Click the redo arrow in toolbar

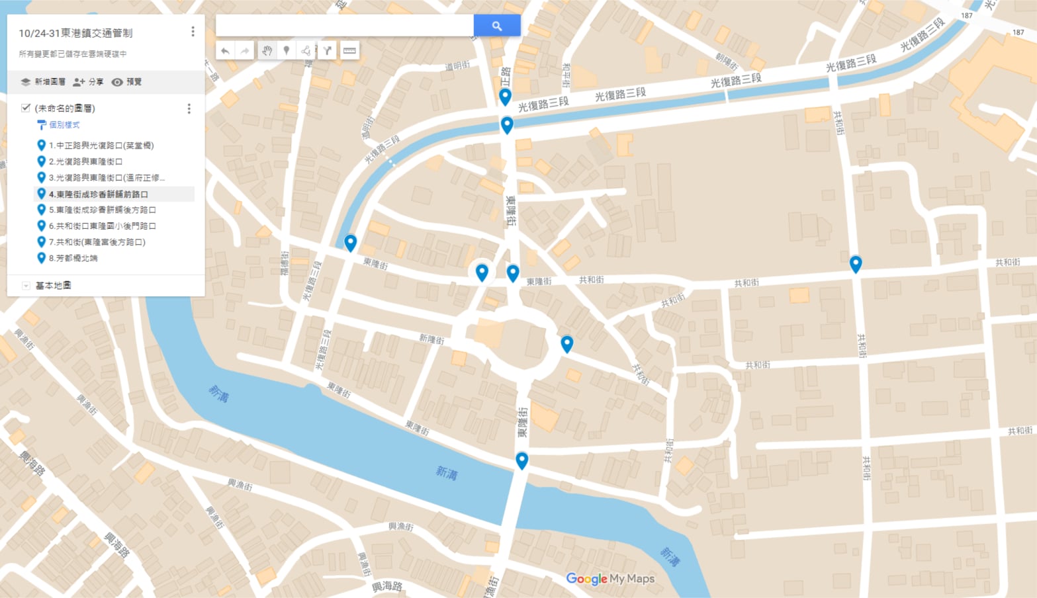pos(245,50)
